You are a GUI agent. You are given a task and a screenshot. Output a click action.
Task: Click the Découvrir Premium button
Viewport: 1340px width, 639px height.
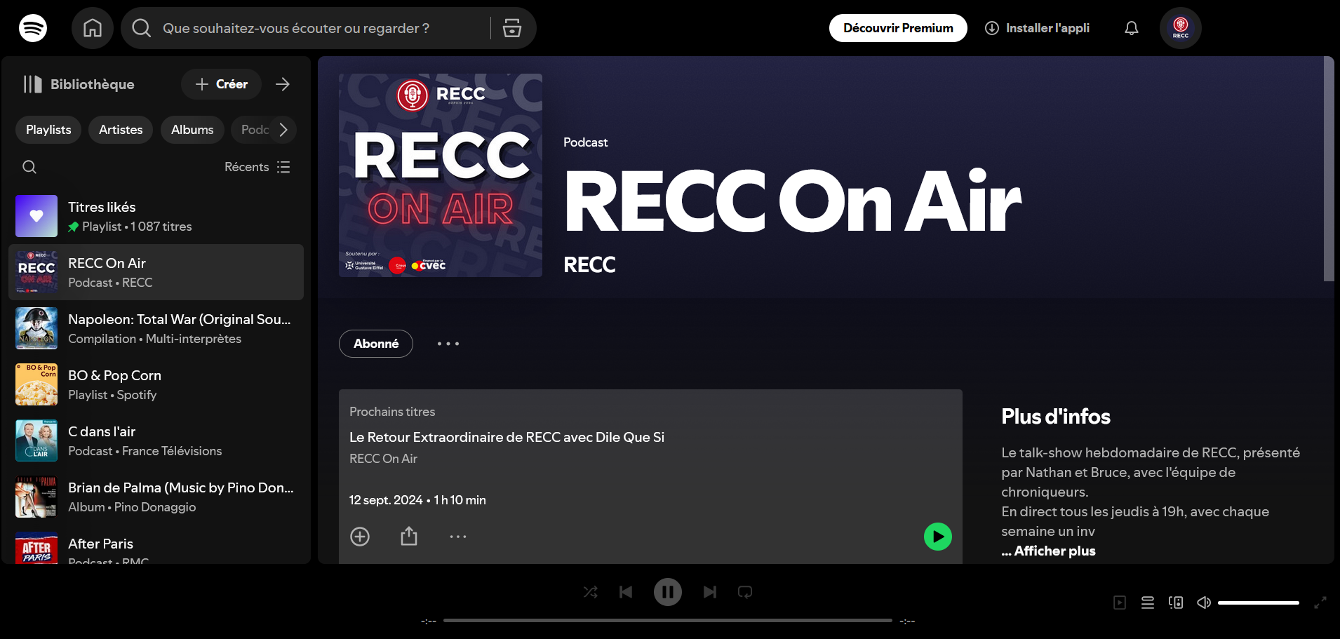coord(898,28)
